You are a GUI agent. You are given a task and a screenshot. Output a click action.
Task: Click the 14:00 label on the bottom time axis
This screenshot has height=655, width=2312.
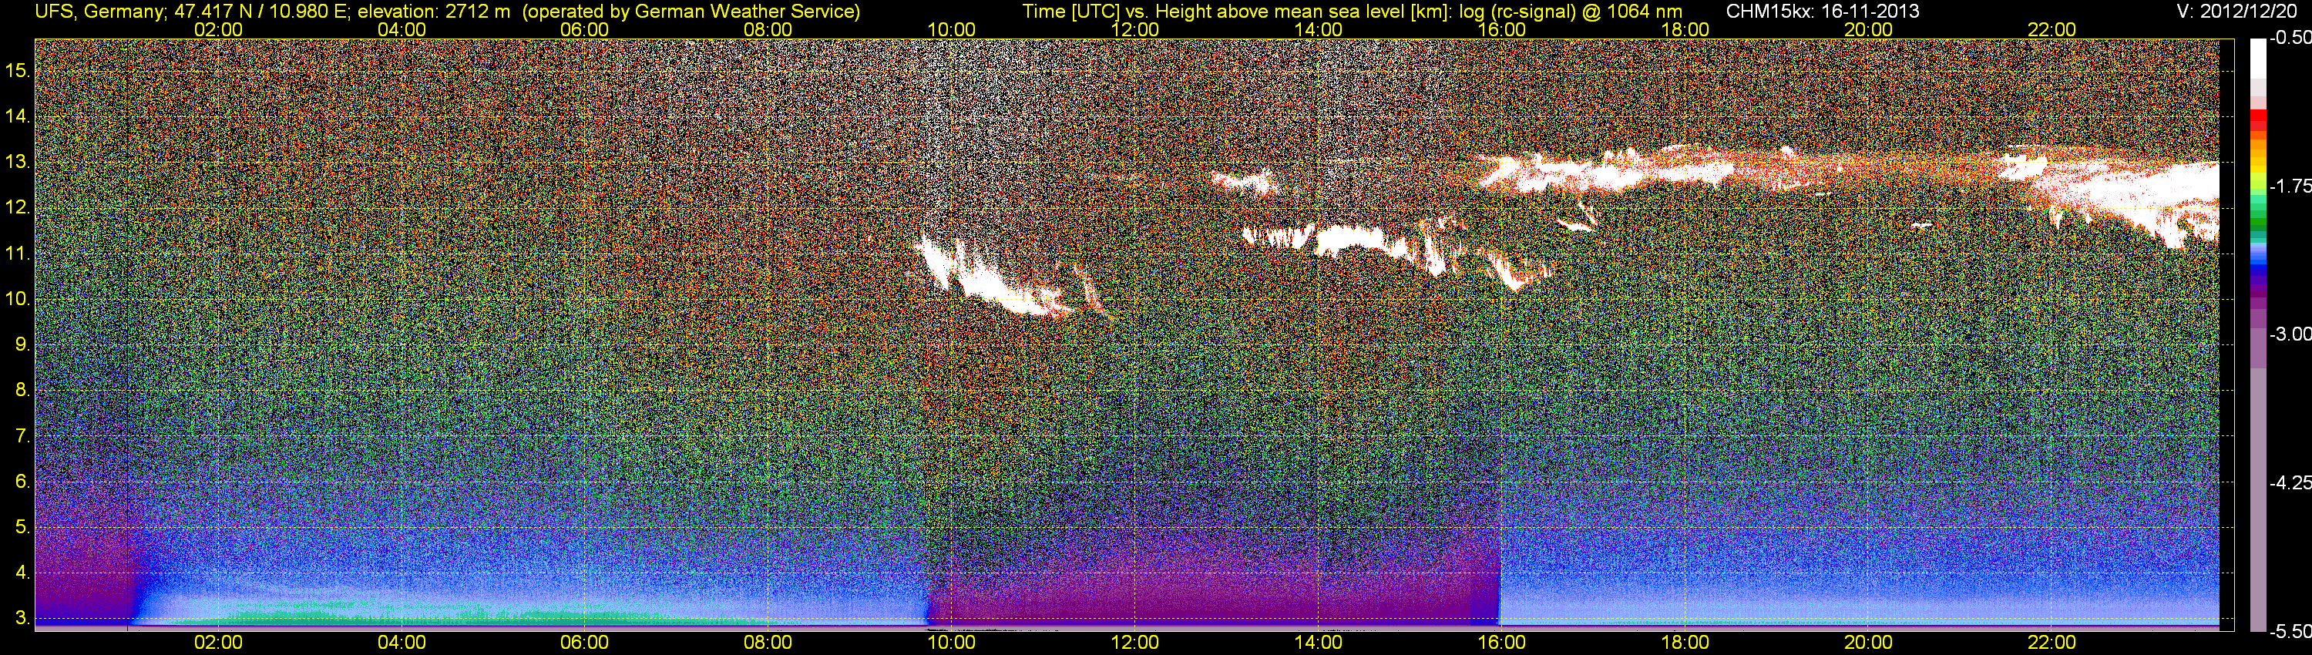pyautogui.click(x=1319, y=643)
